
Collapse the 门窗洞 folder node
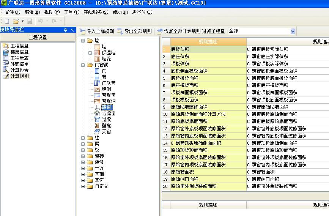pos(83,65)
